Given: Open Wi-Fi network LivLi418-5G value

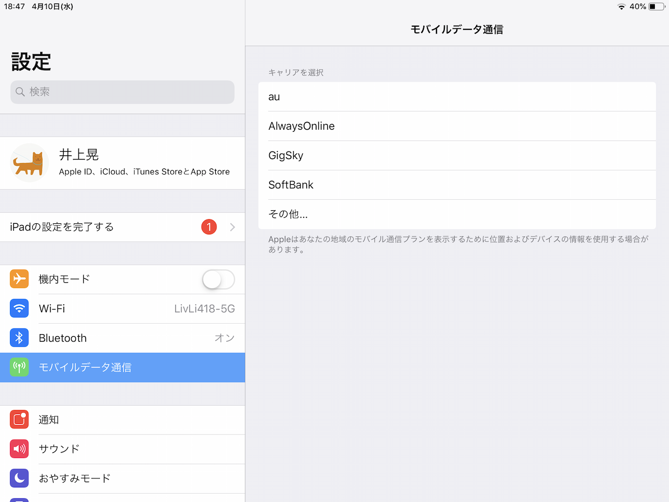Looking at the screenshot, I should [x=204, y=309].
